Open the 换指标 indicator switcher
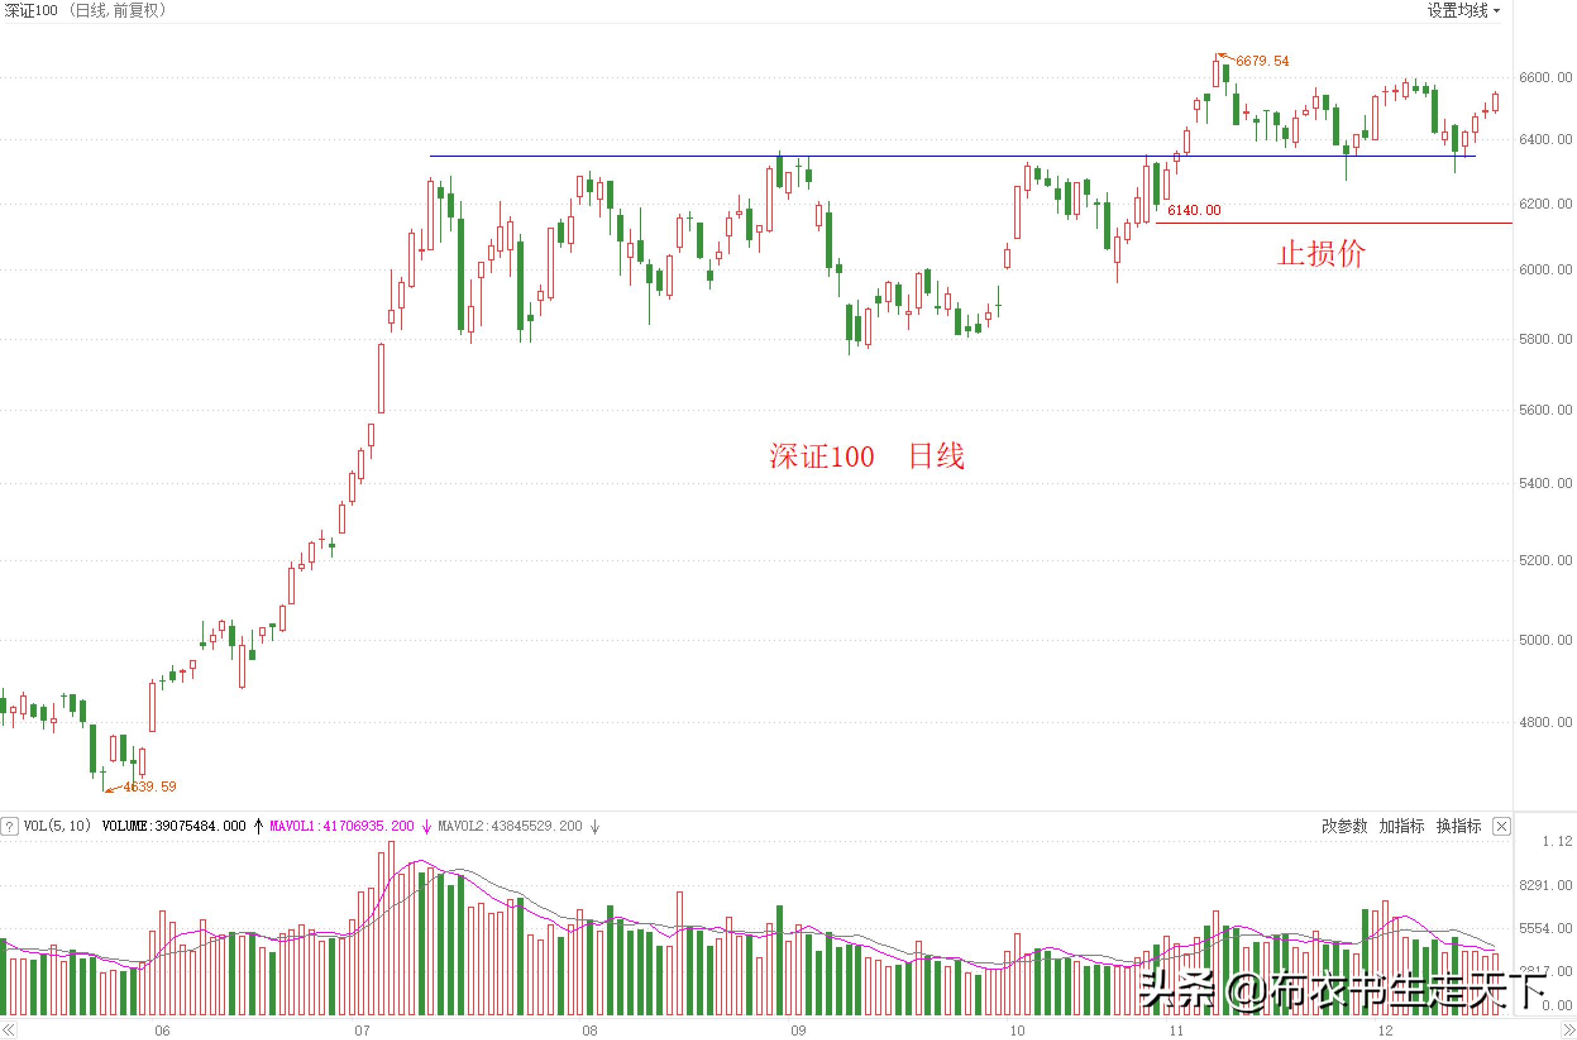Screen dimensions: 1577x1040 (x=1458, y=826)
